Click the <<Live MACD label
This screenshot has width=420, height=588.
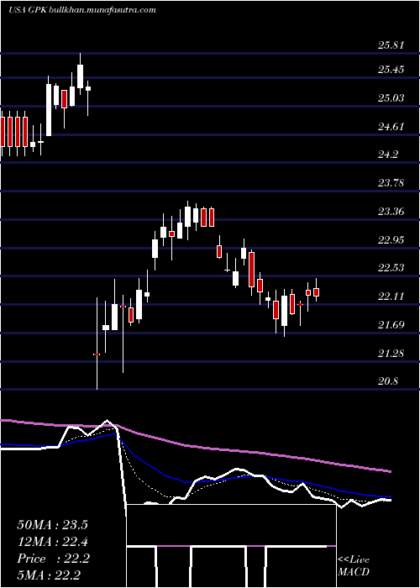tap(354, 566)
